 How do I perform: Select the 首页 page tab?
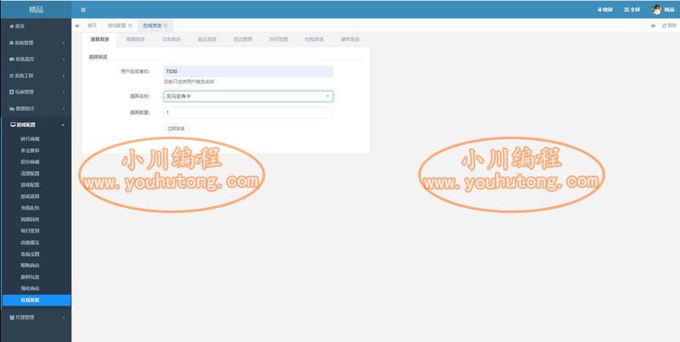tap(92, 25)
